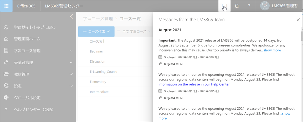
Task: Collapse the left sidebar with the chevron arrow
Action: click(71, 16)
